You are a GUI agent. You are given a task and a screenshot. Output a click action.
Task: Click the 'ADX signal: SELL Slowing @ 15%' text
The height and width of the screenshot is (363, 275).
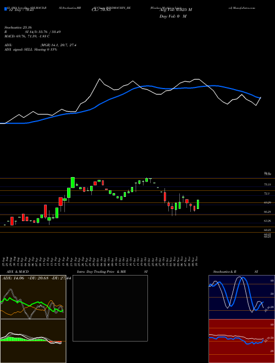pyautogui.click(x=31, y=50)
